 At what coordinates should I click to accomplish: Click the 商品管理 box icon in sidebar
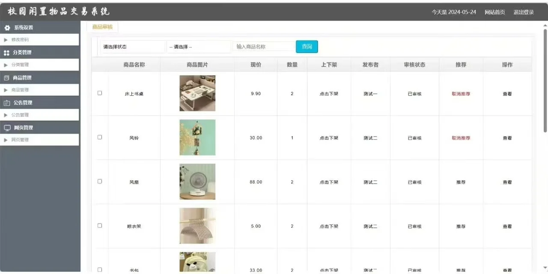point(7,77)
